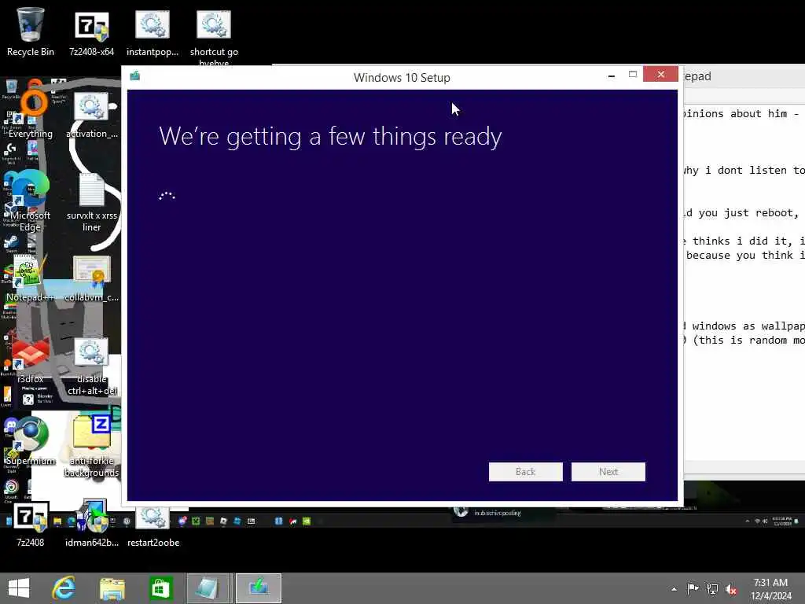Launch Notepad++ from the desktop

pos(31,278)
